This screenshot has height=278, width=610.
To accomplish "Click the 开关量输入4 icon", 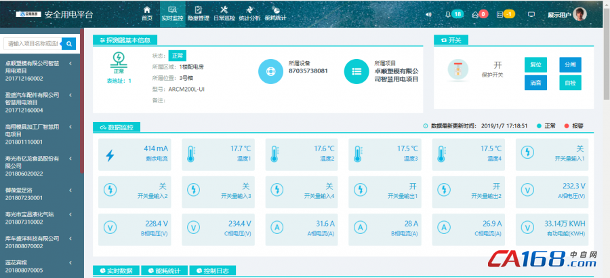I will tap(277, 190).
